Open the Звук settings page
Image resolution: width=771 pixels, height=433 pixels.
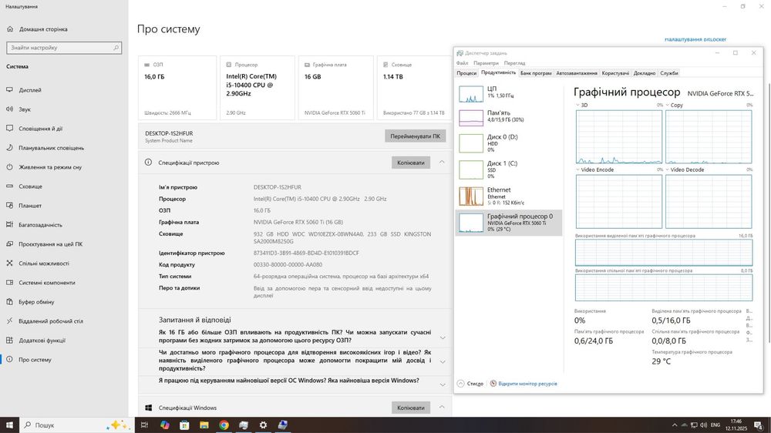pos(25,109)
